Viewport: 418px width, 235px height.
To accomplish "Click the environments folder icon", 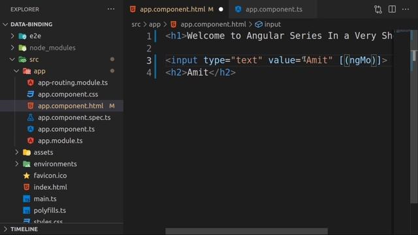I will (27, 164).
